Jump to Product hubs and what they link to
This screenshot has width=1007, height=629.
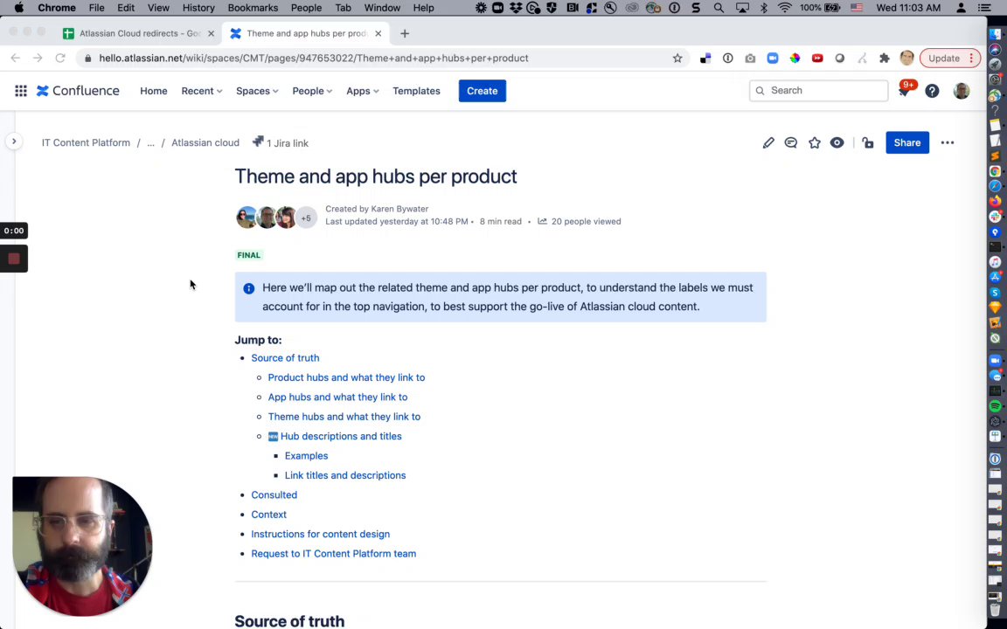click(346, 377)
